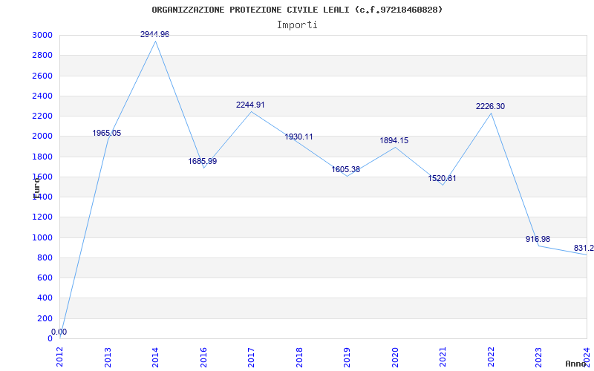
Task: Click the 1000 y-axis value
Action: tap(43, 237)
